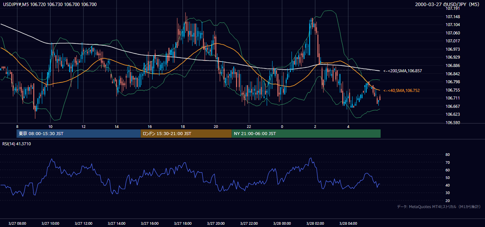Click the price axis value 107.191

pos(453,8)
